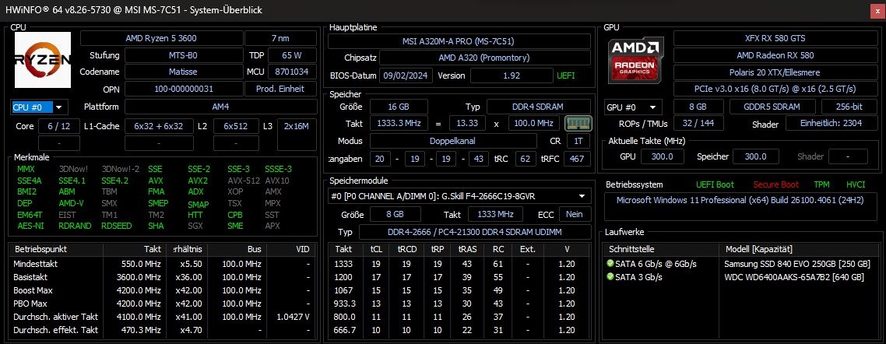
Task: Click the DDR4-2666 / PC4-21300 module type field
Action: pos(475,232)
